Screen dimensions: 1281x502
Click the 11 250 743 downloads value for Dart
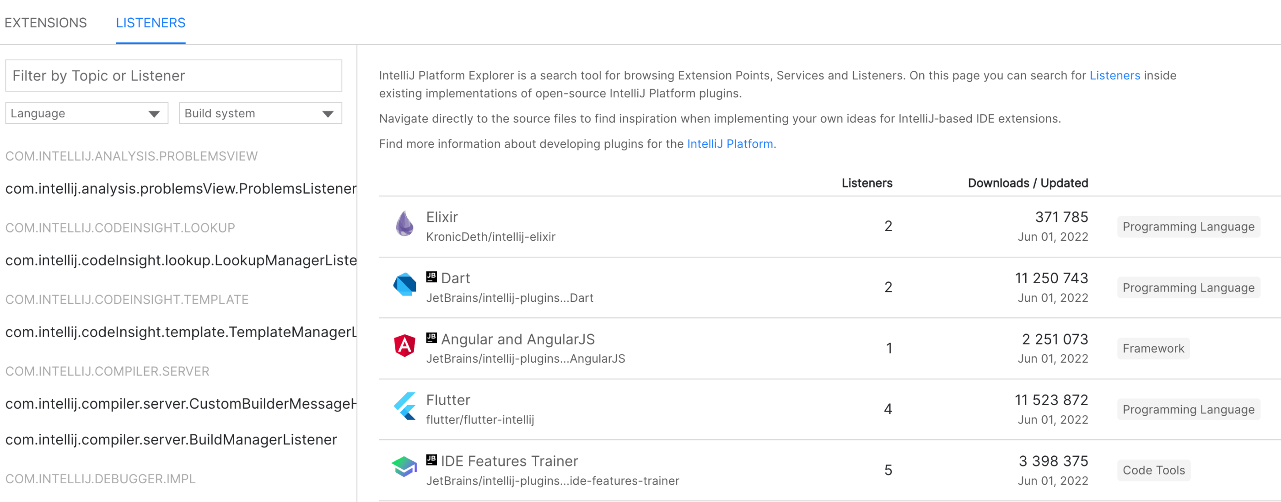(x=1051, y=278)
